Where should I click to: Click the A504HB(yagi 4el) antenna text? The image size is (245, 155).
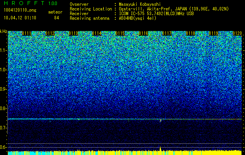(x=137, y=18)
